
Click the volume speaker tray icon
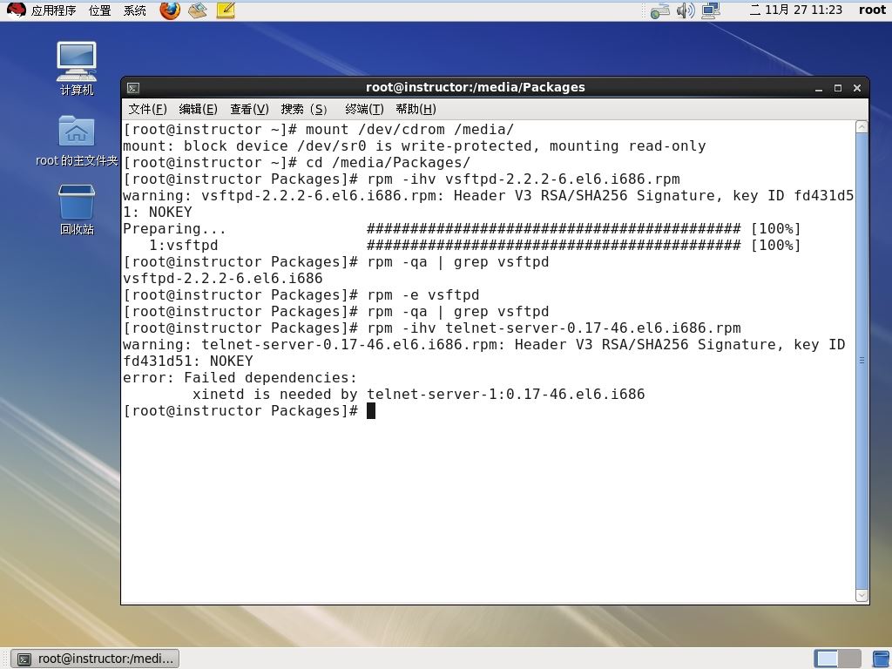[x=685, y=10]
